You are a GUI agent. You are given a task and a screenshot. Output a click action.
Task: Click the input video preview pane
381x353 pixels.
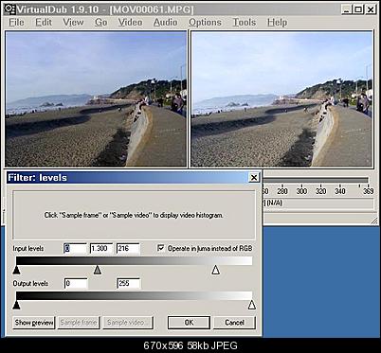(x=96, y=98)
